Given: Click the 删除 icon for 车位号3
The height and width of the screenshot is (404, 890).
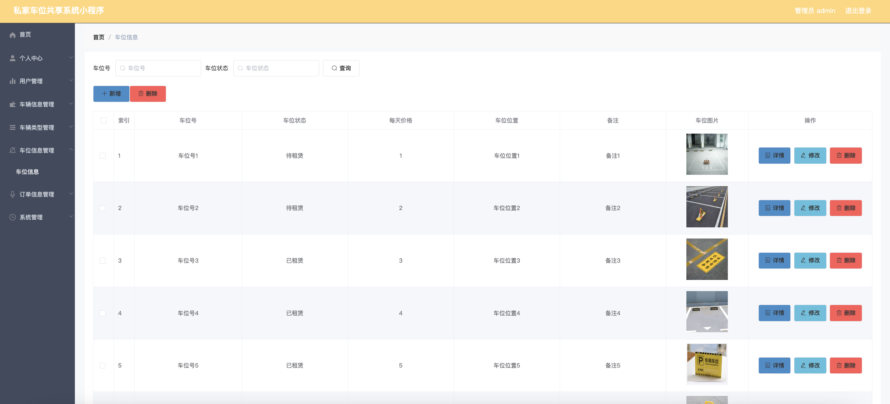Looking at the screenshot, I should [x=846, y=260].
